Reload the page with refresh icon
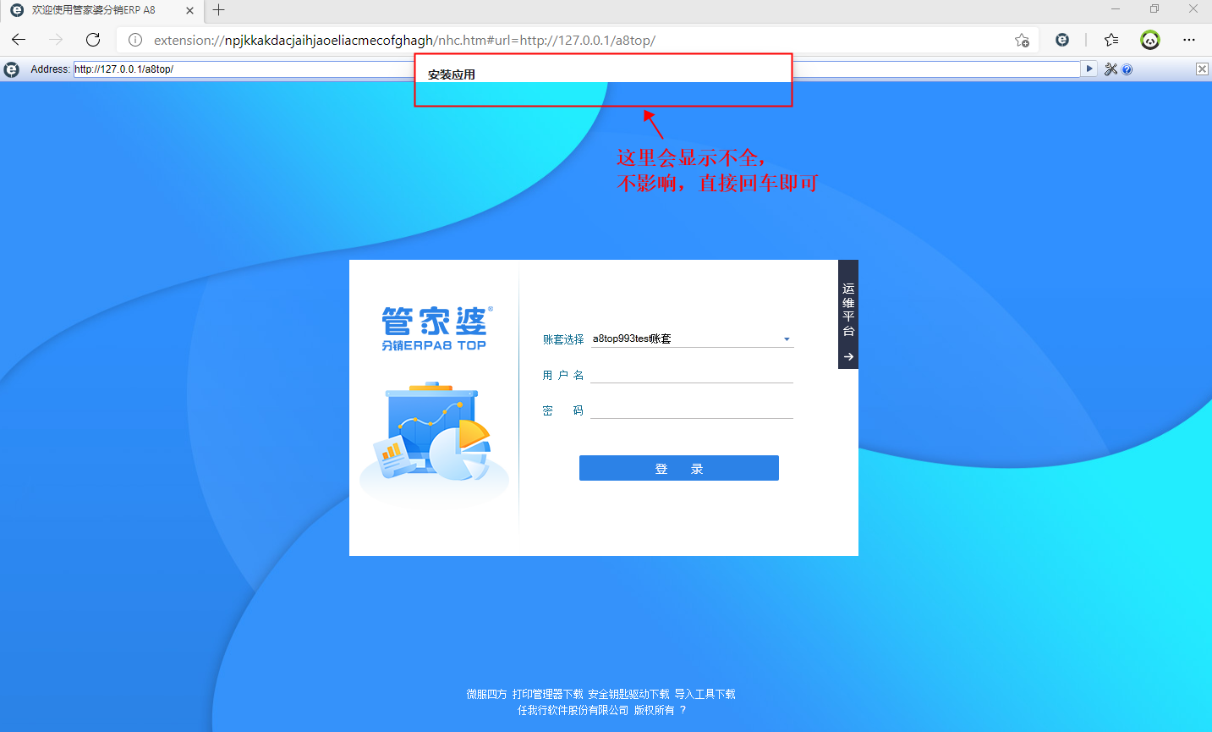 [93, 40]
